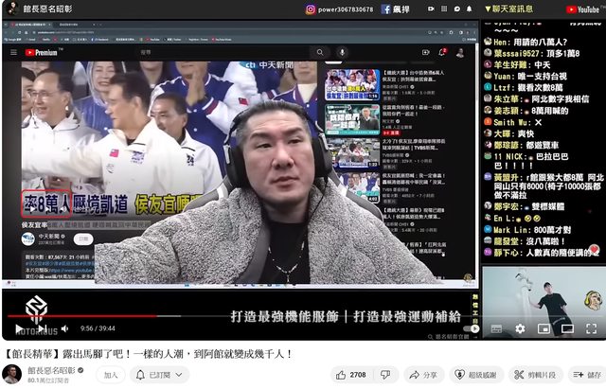
Task: Dislike the video with the thumbs-down icon
Action: [x=385, y=375]
